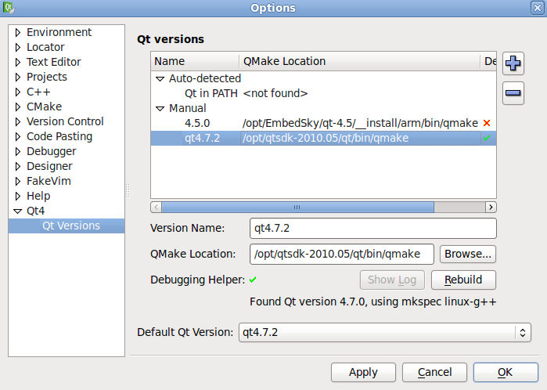Image resolution: width=547 pixels, height=390 pixels.
Task: Expand the Designer category
Action: click(18, 166)
